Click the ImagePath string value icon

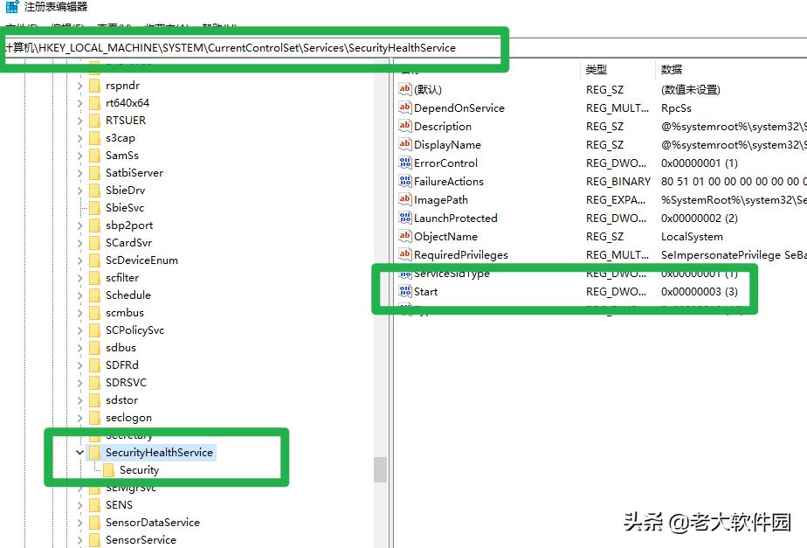click(x=405, y=199)
